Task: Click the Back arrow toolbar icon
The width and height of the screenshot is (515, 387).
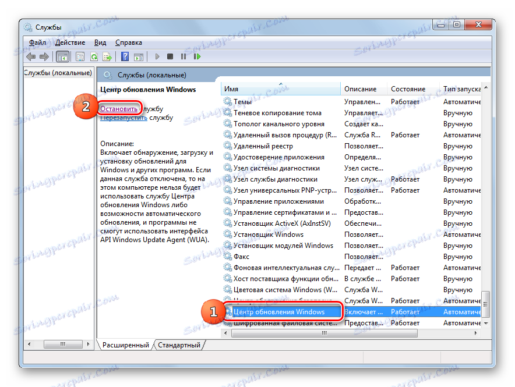Action: pyautogui.click(x=31, y=56)
